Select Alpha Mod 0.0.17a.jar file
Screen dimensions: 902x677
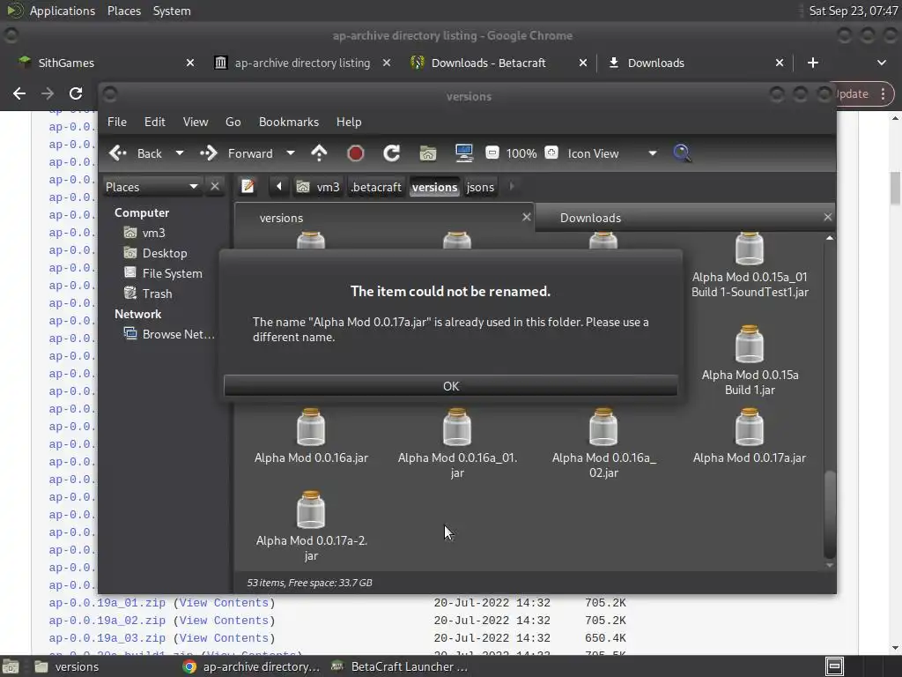749,436
